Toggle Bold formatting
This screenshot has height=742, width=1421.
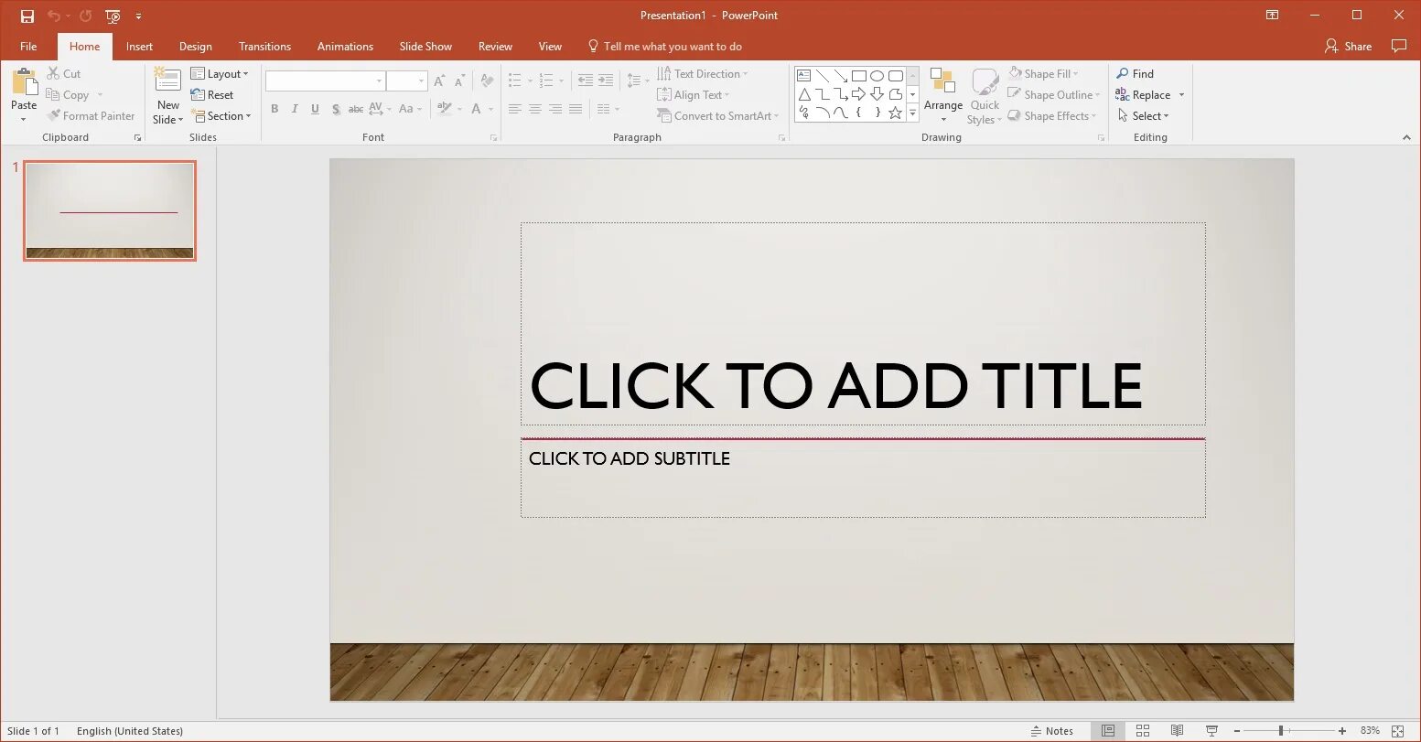(x=275, y=109)
